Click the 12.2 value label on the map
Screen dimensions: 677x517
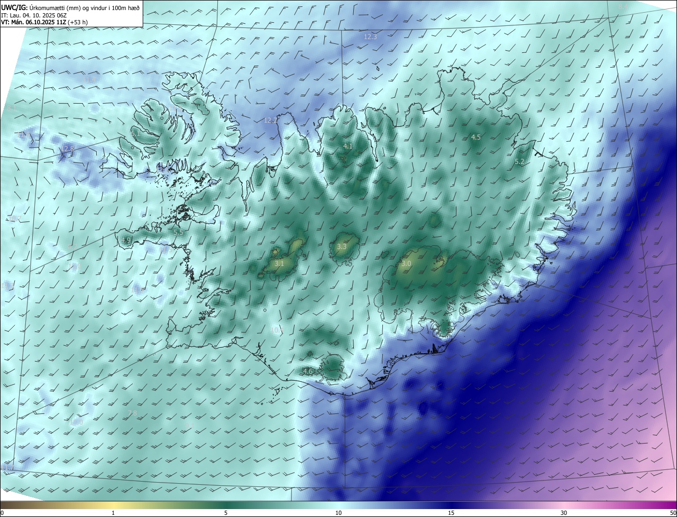[x=270, y=121]
